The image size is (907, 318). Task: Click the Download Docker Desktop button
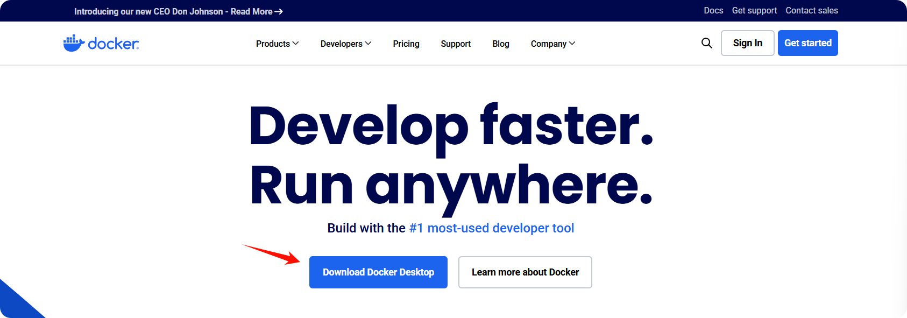[378, 272]
